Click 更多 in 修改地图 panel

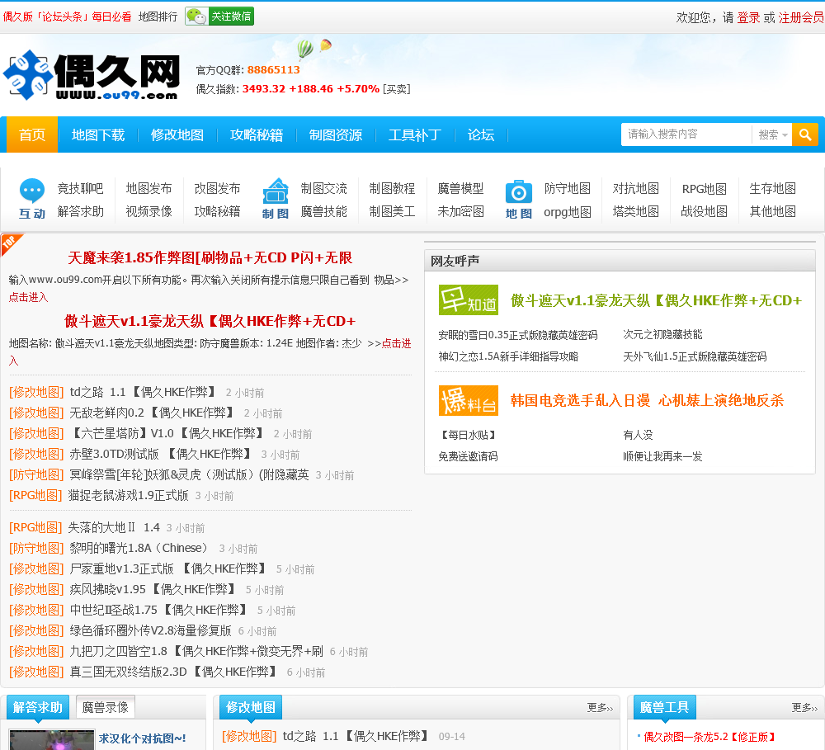click(x=601, y=708)
